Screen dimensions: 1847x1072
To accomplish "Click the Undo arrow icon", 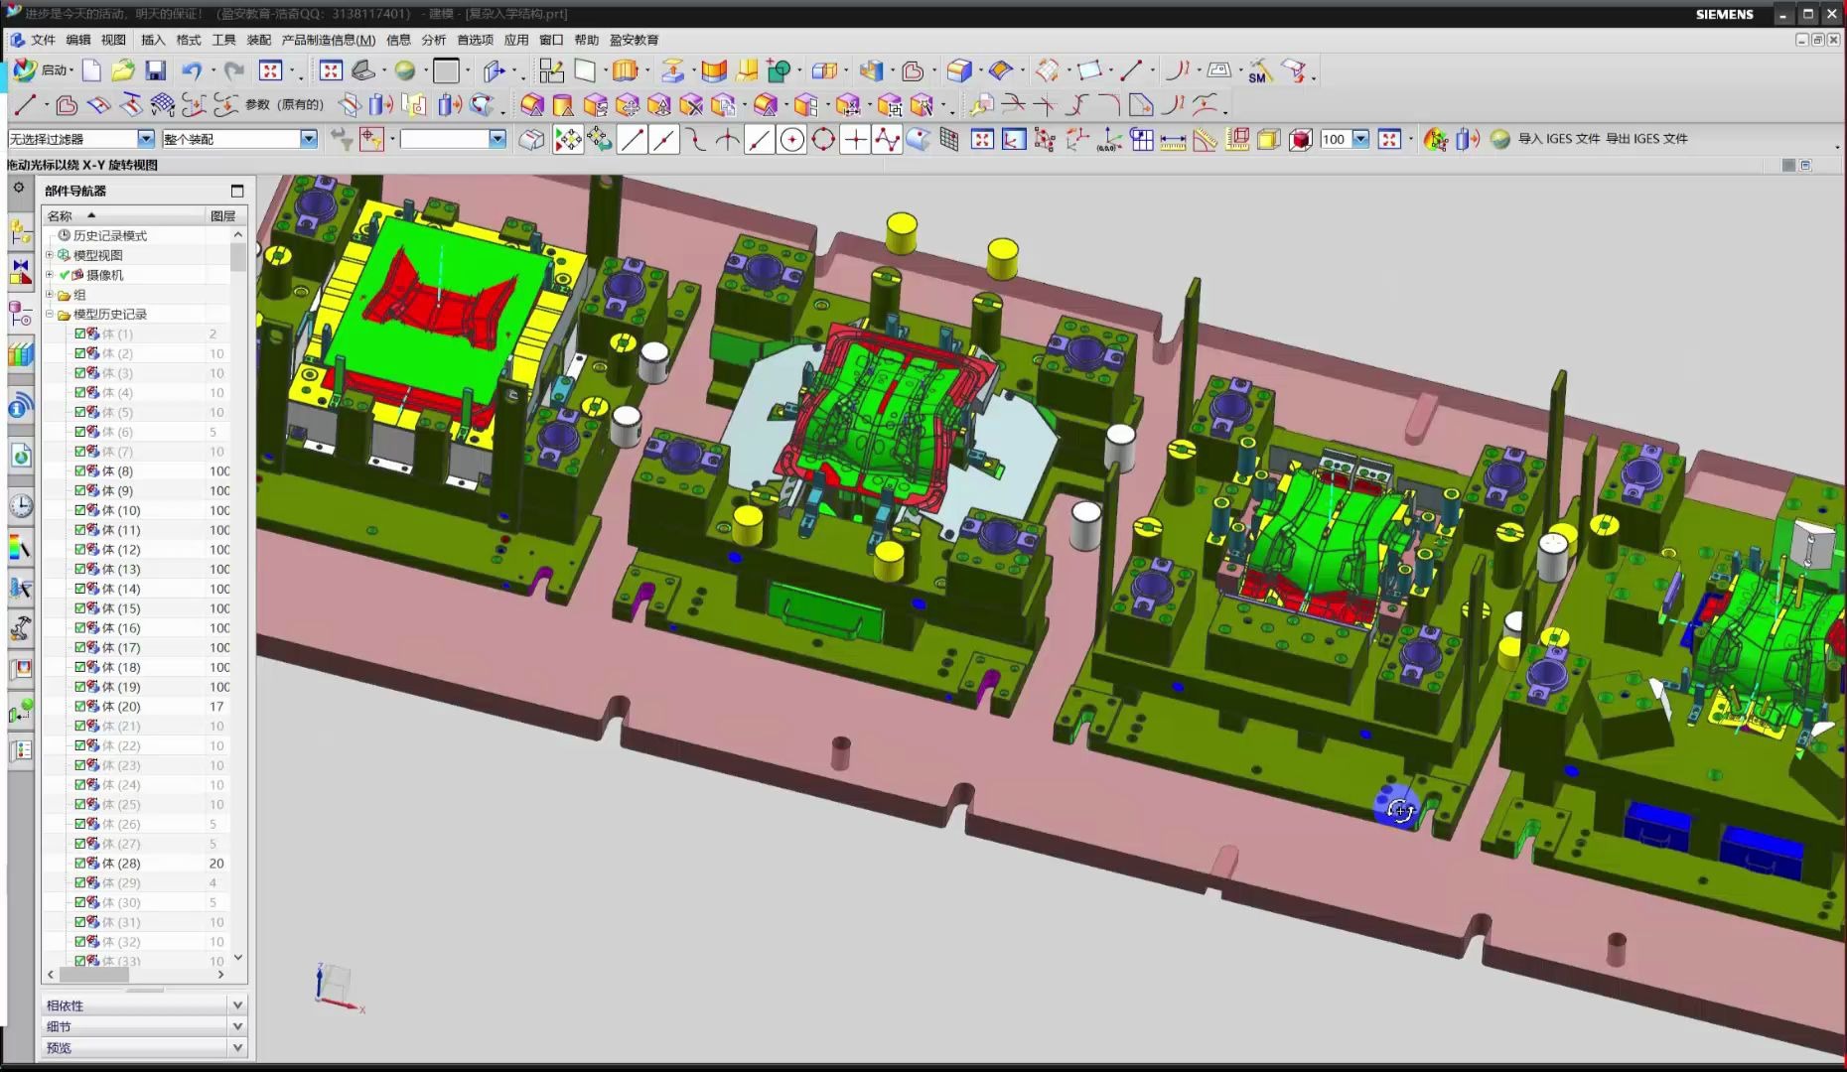I will pyautogui.click(x=191, y=70).
